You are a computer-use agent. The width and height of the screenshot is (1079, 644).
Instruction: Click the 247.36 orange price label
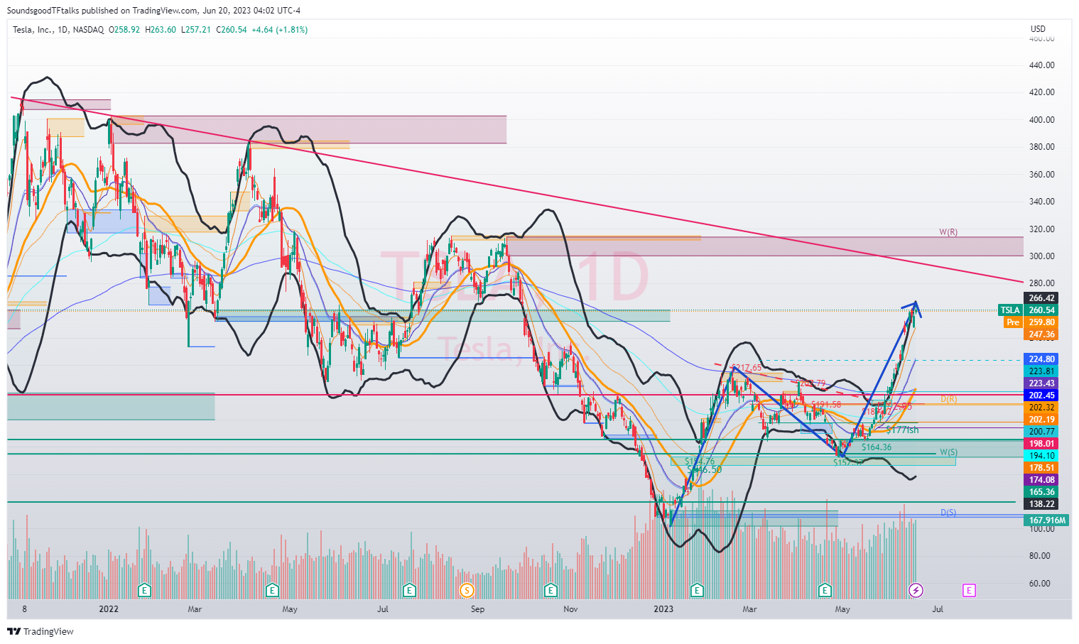coord(1041,334)
